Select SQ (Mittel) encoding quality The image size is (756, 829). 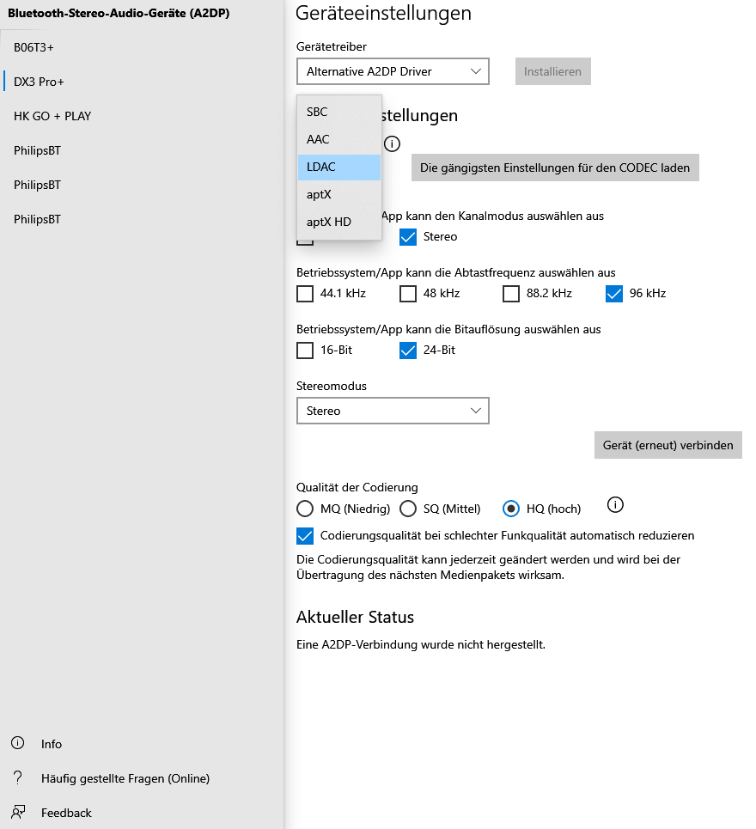coord(408,509)
